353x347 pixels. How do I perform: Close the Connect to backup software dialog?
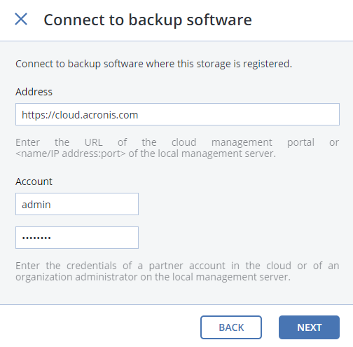21,19
